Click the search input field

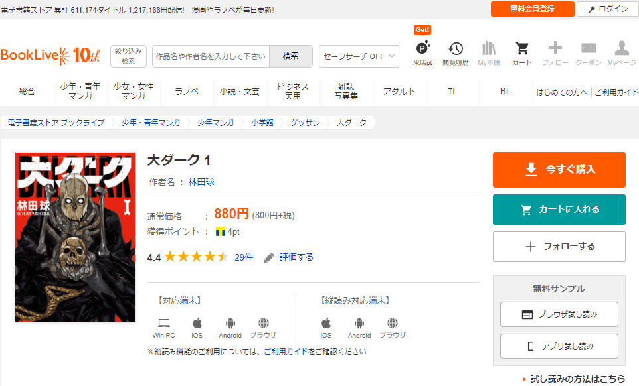pos(211,56)
